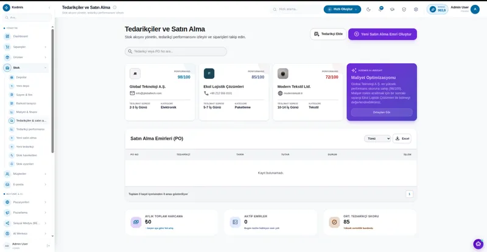Screen dimensions: 487x252
Task: Click the logout icon beside Admin User
Action: (x=48, y=246)
